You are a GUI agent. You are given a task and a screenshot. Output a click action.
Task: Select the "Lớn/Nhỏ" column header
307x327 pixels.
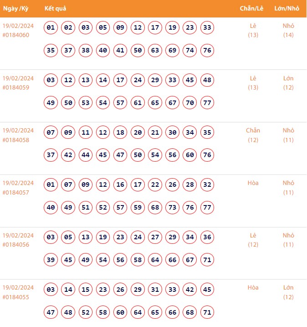point(288,9)
